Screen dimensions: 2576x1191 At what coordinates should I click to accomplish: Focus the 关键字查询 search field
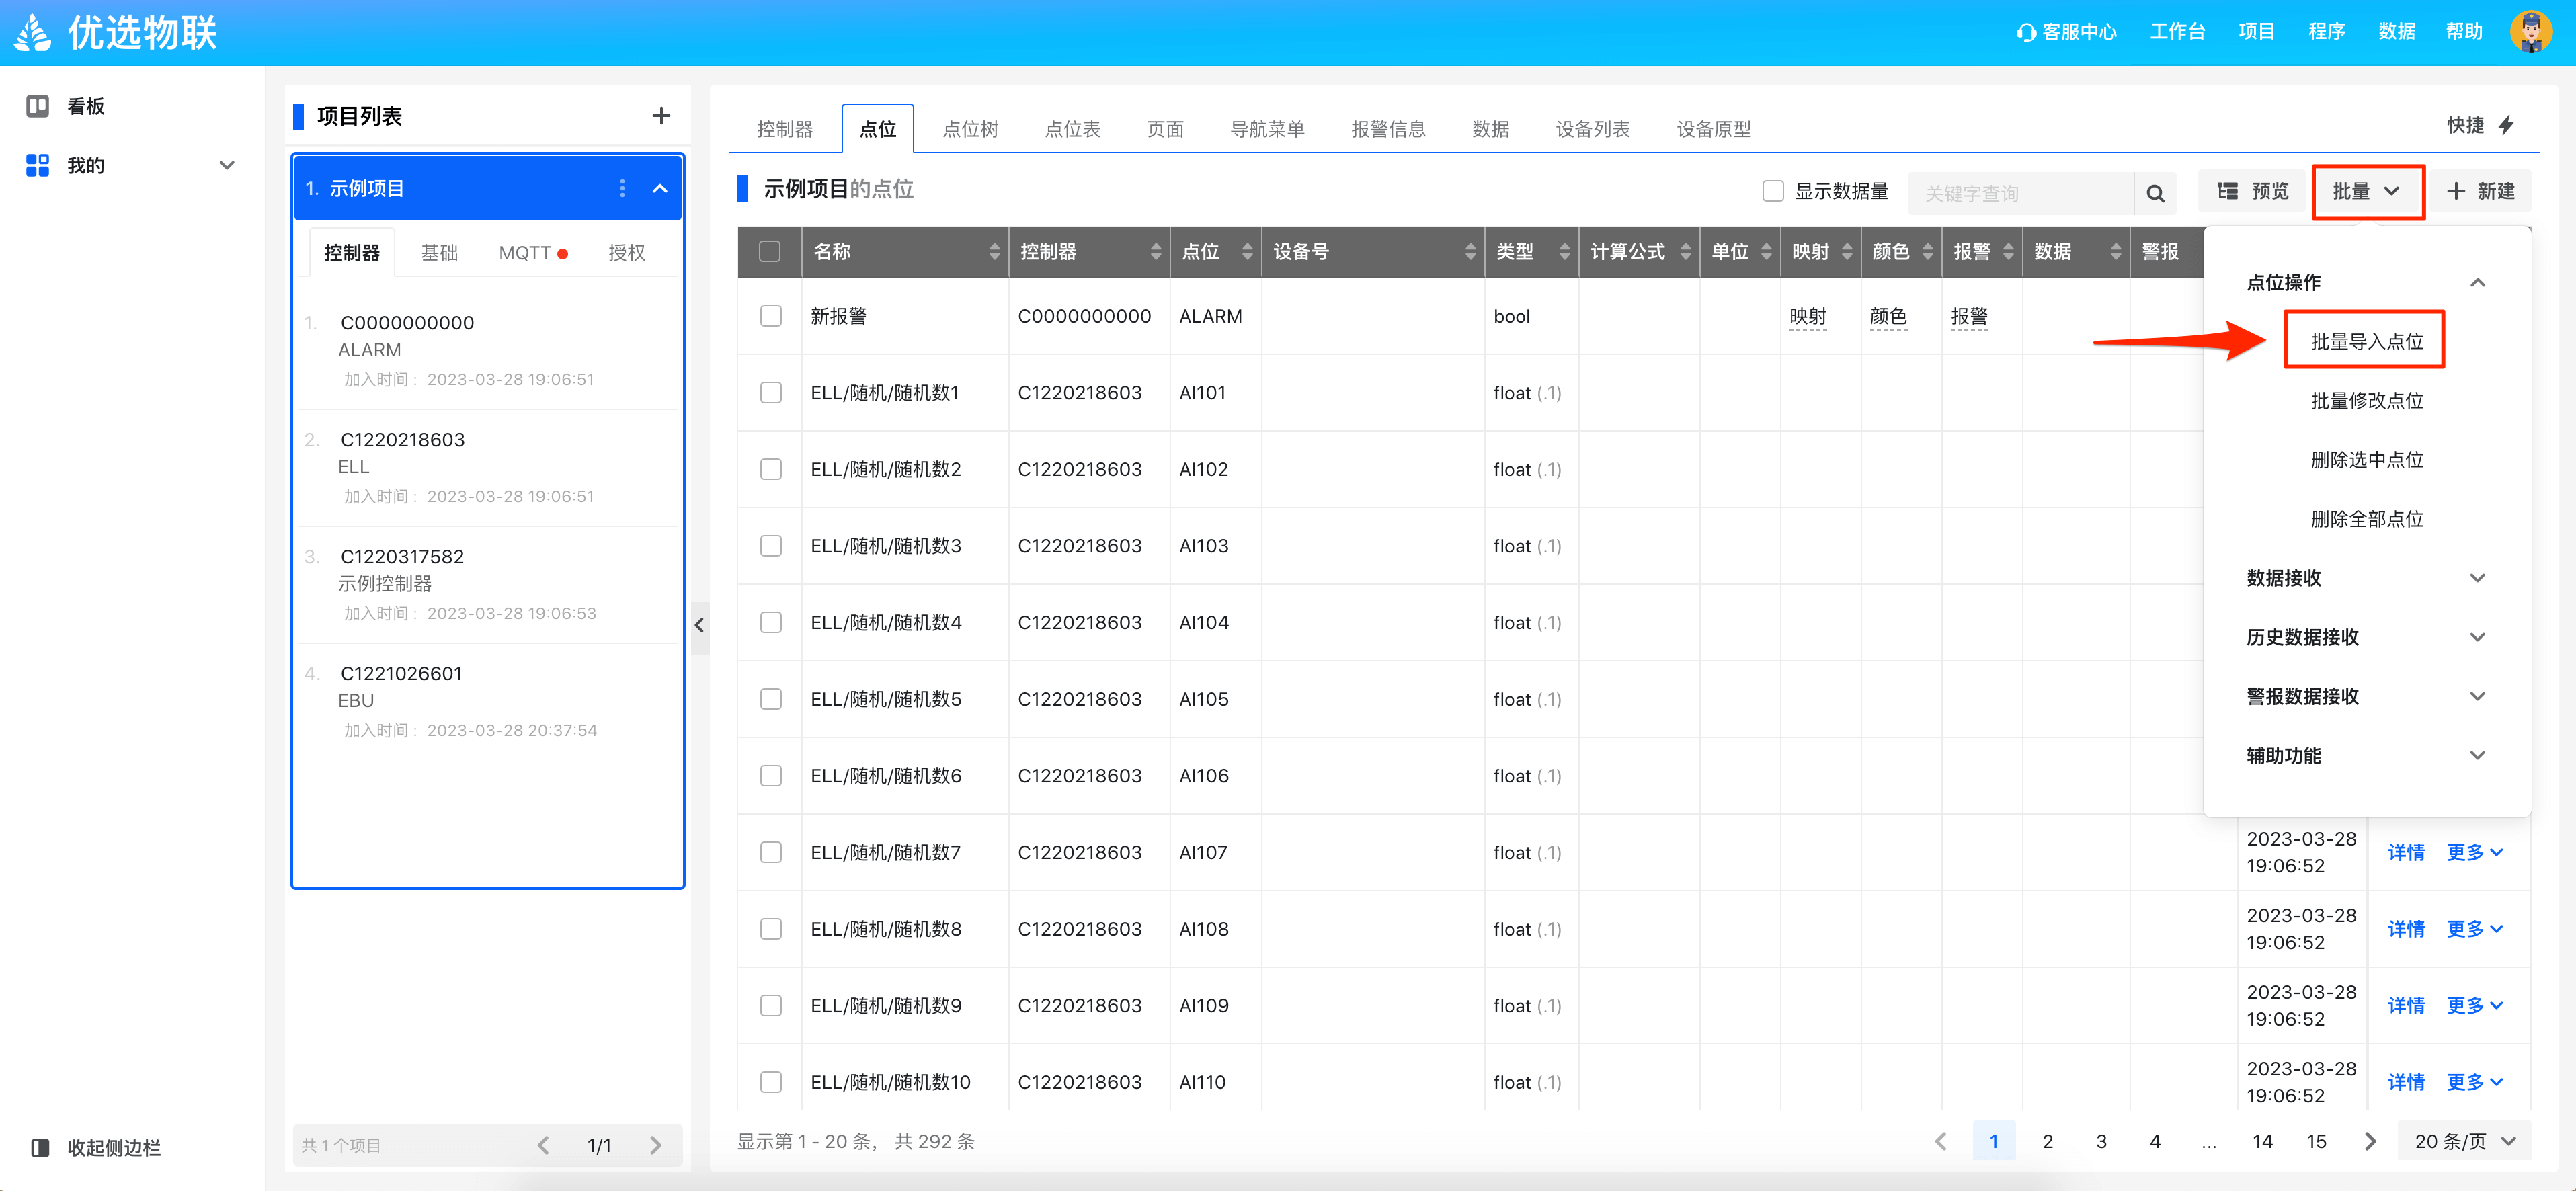click(2020, 193)
